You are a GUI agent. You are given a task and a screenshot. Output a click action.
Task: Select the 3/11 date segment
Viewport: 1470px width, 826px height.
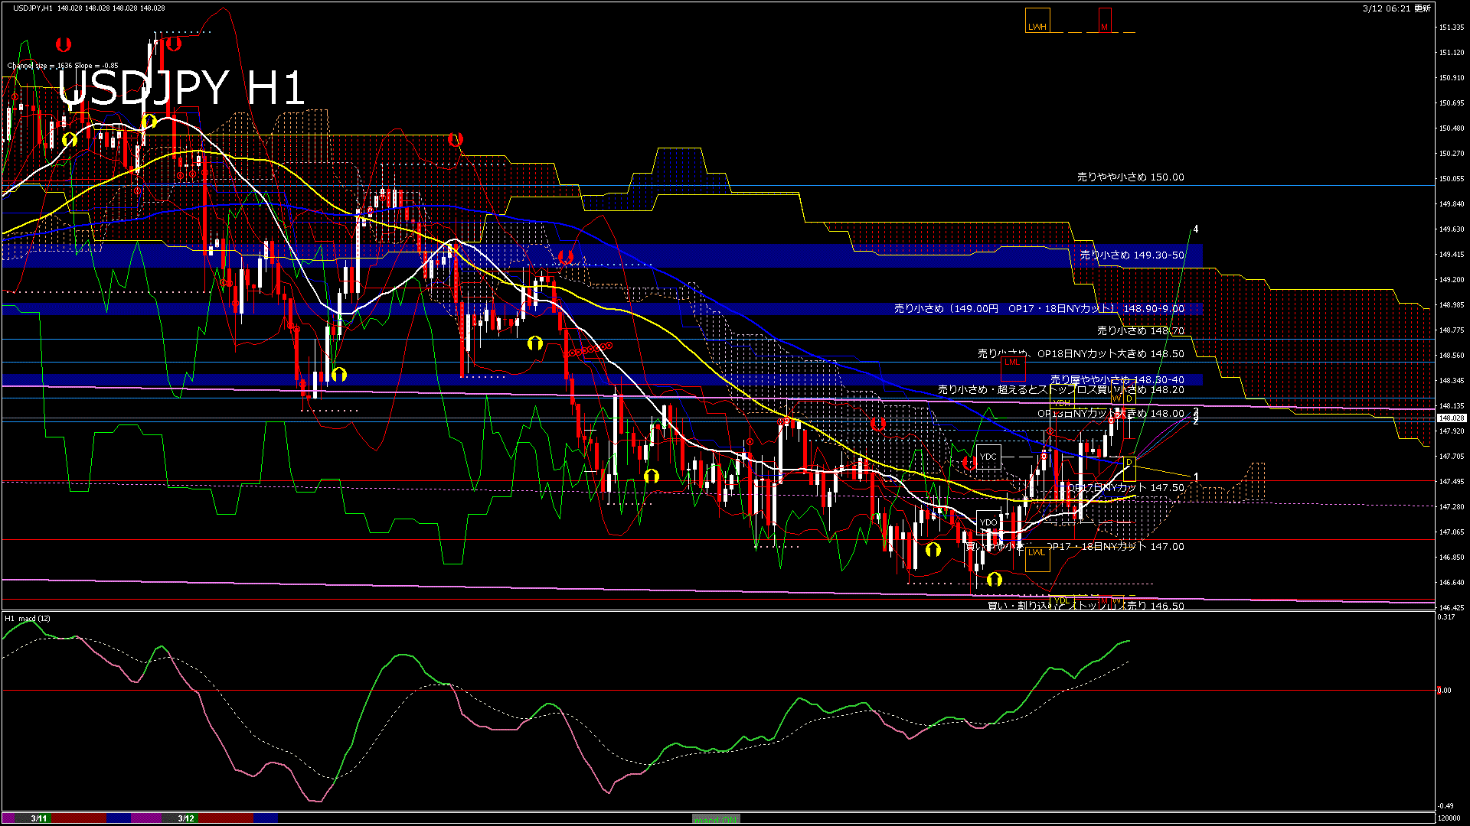38,818
